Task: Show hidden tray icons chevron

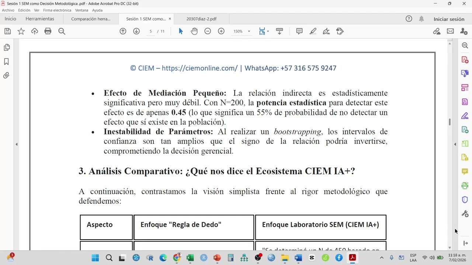Action: (382, 258)
